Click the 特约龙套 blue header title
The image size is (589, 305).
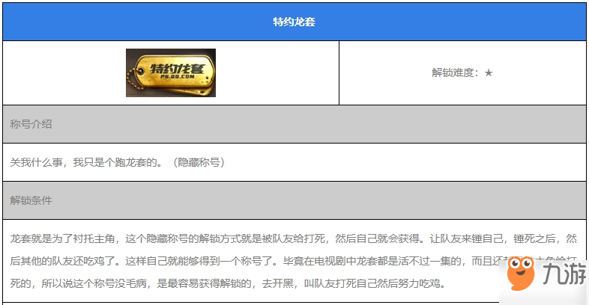(294, 22)
